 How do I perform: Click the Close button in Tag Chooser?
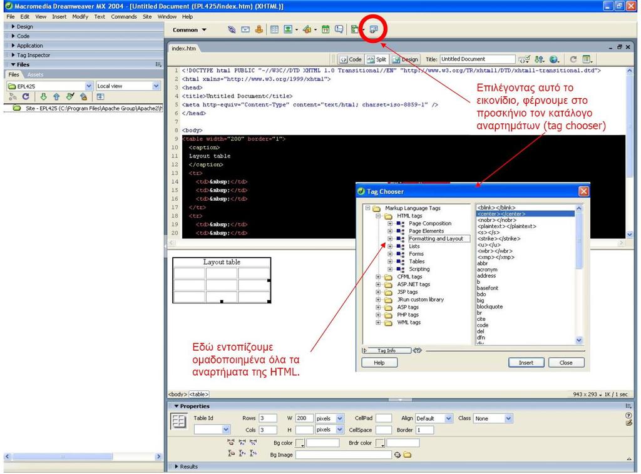coord(566,363)
